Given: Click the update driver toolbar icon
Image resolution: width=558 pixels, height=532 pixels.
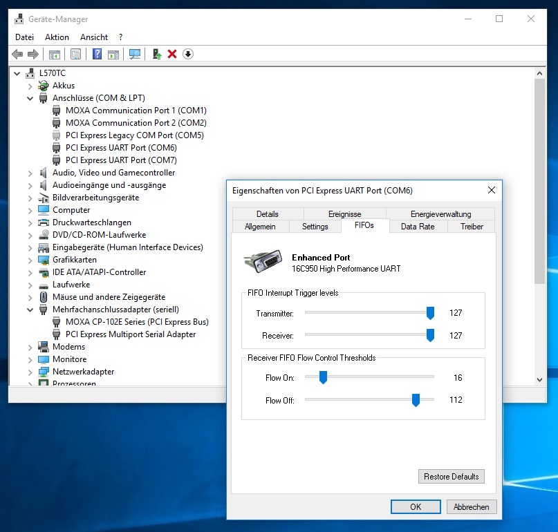Looking at the screenshot, I should (x=157, y=54).
